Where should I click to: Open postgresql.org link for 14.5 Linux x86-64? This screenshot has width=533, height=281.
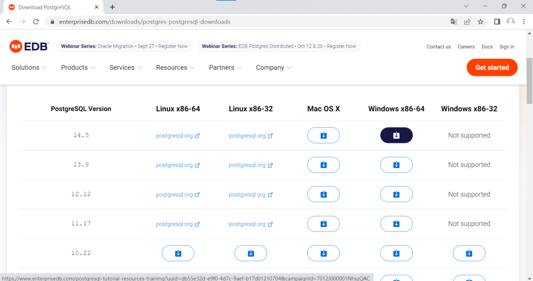pyautogui.click(x=178, y=136)
